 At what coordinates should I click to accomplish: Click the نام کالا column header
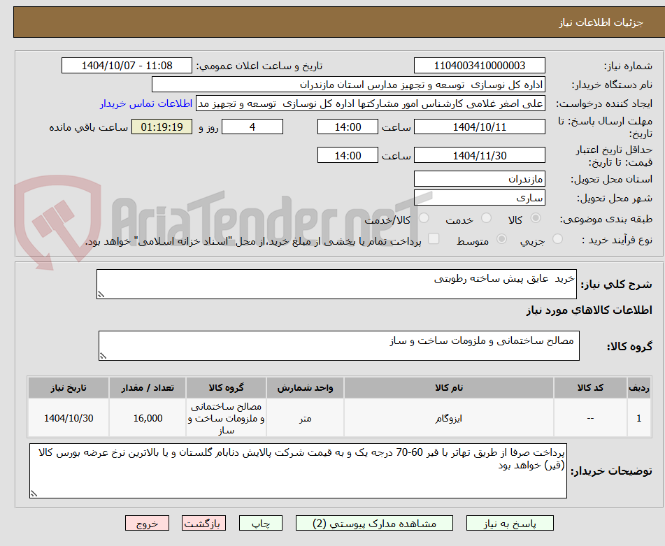[x=449, y=388]
